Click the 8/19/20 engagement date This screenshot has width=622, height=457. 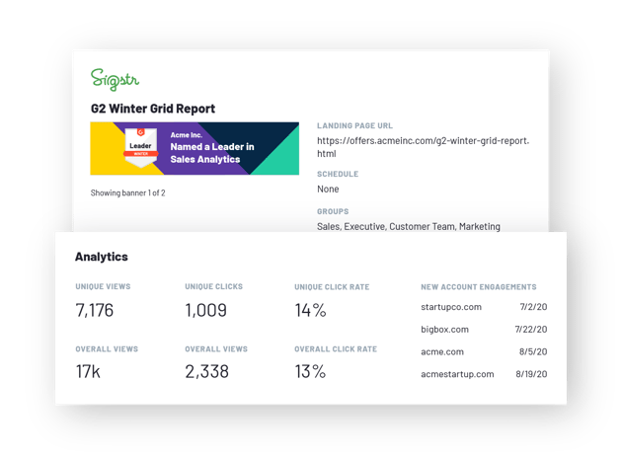click(x=531, y=374)
